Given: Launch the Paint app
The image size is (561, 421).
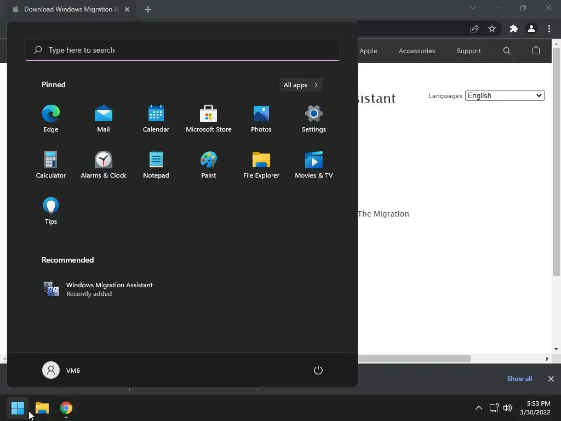Looking at the screenshot, I should 209,164.
